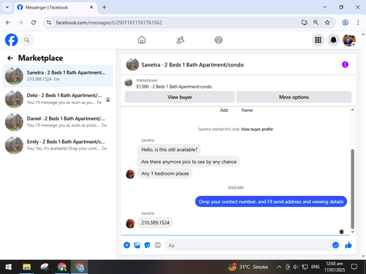
Task: Open the $1,000 2 Beds listing details
Action: click(174, 87)
